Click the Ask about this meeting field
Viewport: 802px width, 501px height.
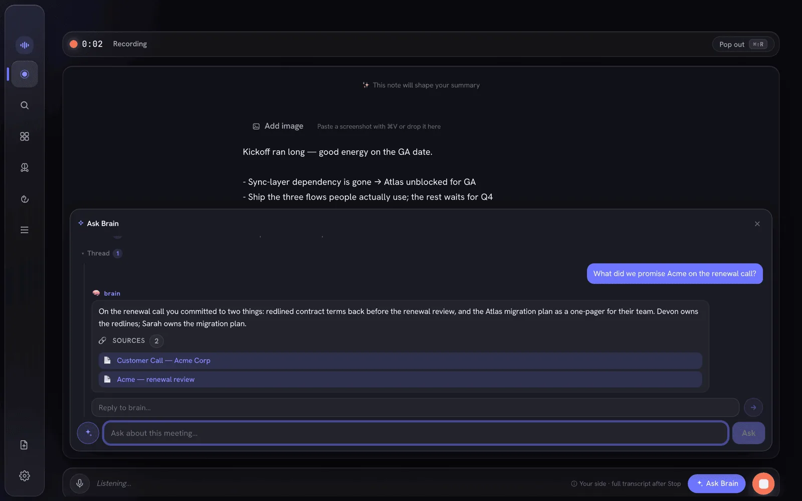pos(416,433)
